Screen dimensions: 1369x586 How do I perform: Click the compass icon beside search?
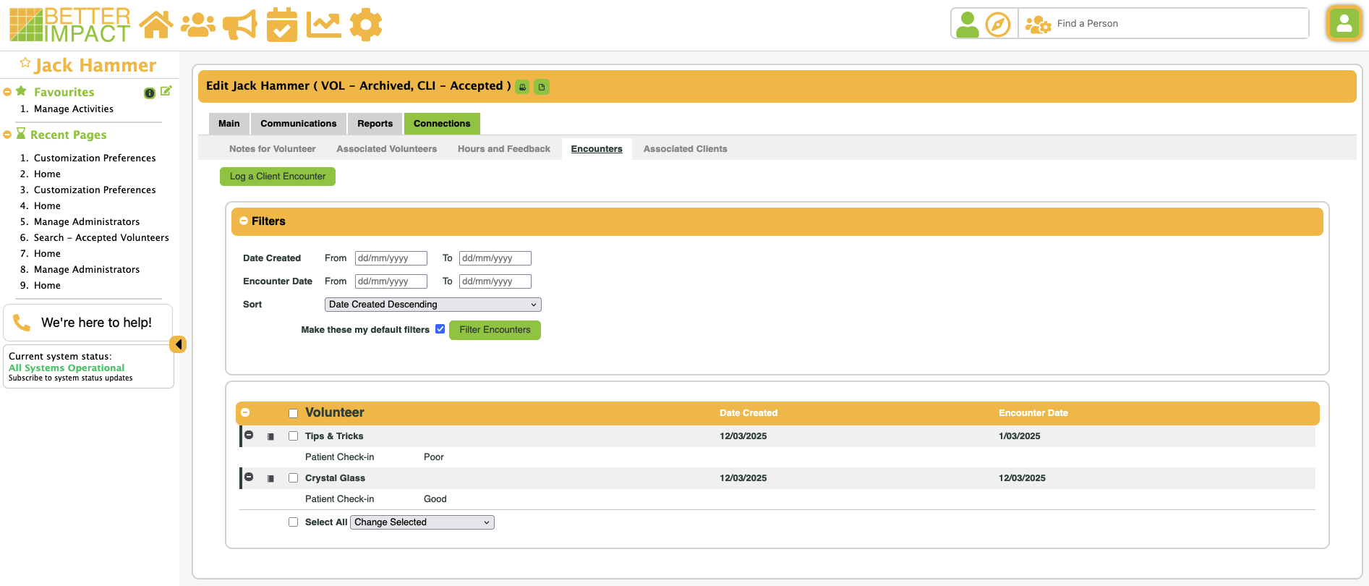997,25
